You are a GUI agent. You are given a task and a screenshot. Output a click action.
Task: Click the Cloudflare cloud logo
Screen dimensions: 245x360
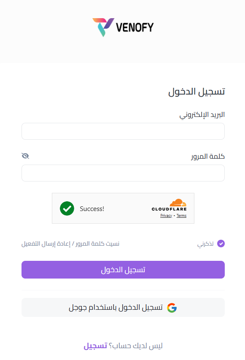(178, 203)
